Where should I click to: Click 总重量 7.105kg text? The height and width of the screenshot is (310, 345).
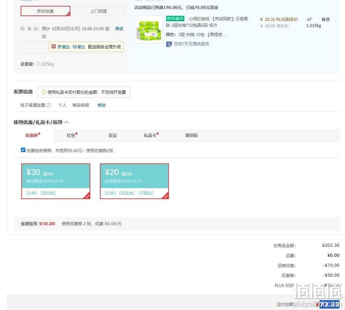(x=37, y=64)
